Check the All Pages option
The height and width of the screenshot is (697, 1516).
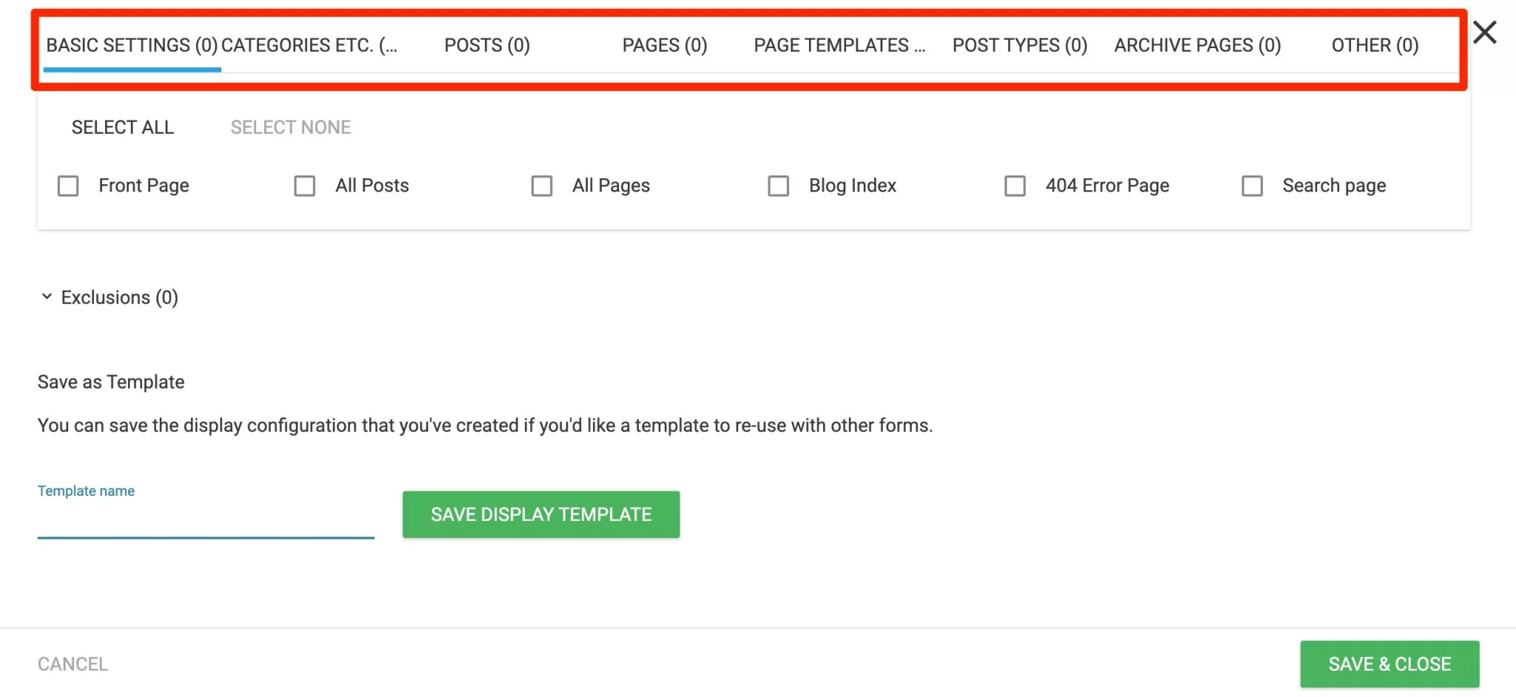(542, 186)
